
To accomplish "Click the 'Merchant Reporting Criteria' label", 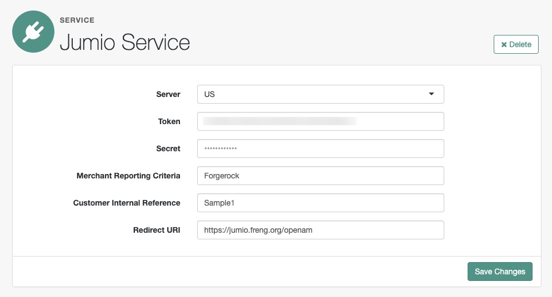I will pos(128,176).
